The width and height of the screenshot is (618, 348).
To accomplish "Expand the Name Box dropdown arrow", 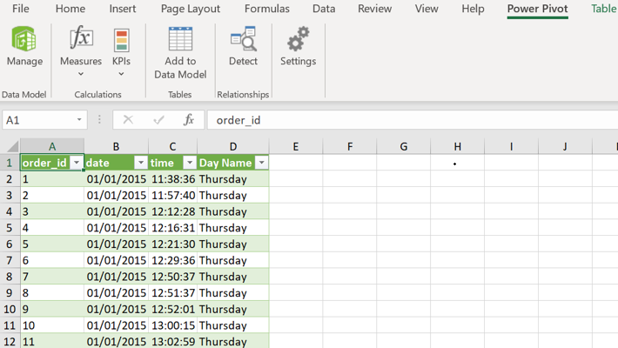I will click(x=79, y=120).
